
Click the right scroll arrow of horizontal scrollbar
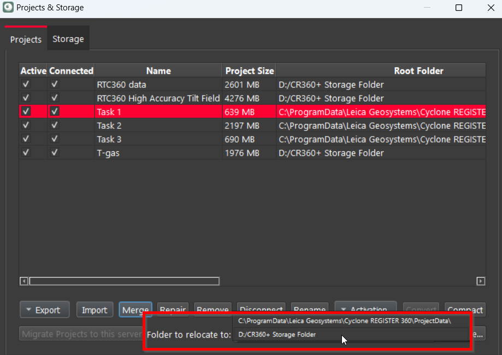tap(481, 281)
